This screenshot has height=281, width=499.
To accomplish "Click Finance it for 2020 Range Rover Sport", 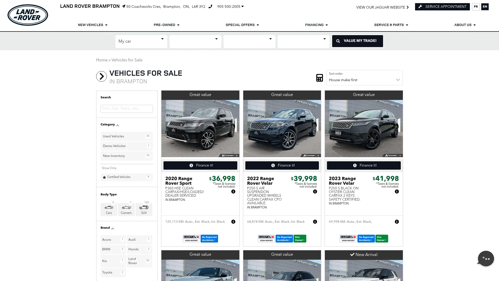I will point(200,165).
